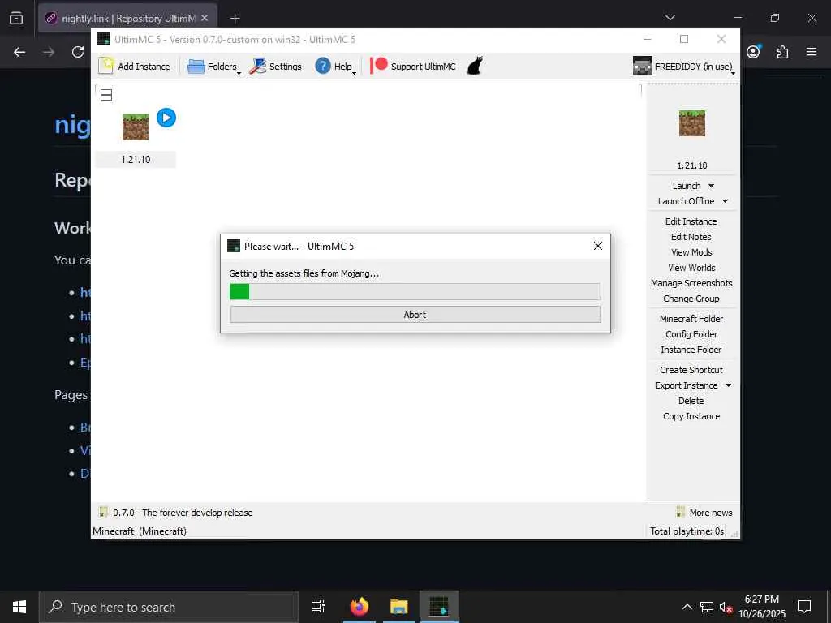831x623 pixels.
Task: Click Copy Instance
Action: coord(691,416)
